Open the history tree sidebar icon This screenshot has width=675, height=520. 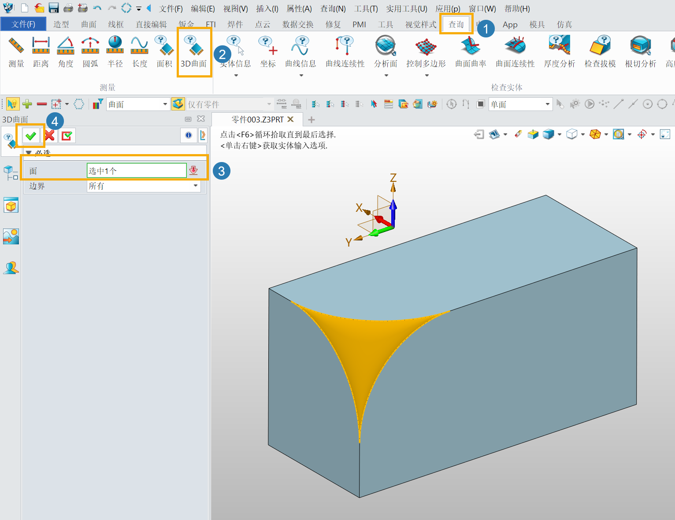pos(11,173)
